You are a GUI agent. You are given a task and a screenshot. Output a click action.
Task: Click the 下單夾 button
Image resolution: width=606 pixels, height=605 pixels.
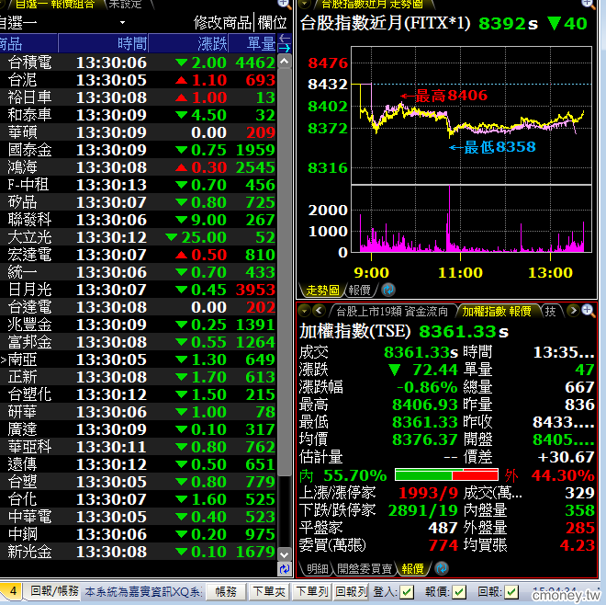tap(269, 591)
